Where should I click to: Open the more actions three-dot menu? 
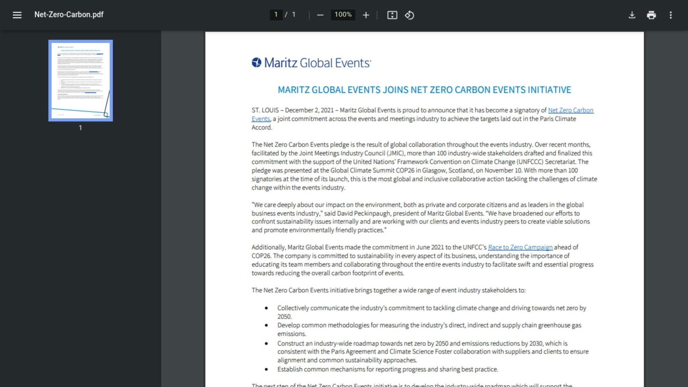pos(671,15)
